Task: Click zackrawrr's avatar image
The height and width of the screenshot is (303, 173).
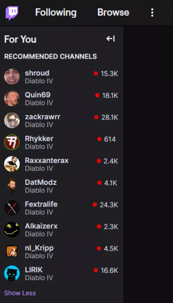Action: tap(12, 120)
